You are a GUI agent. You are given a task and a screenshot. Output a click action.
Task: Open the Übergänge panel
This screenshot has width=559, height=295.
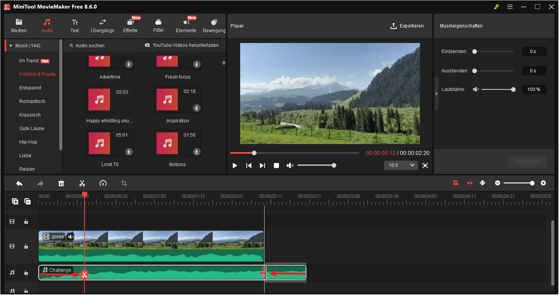pyautogui.click(x=102, y=26)
